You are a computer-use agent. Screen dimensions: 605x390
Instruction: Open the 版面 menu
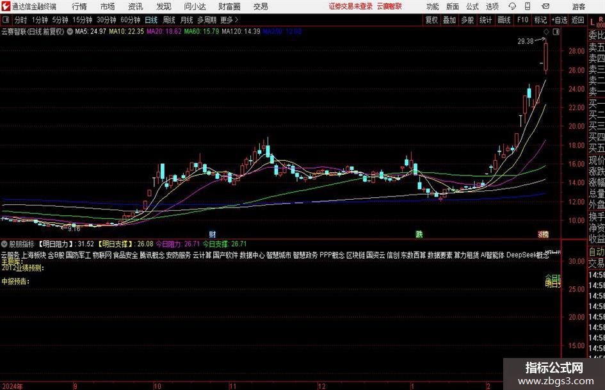pyautogui.click(x=452, y=6)
